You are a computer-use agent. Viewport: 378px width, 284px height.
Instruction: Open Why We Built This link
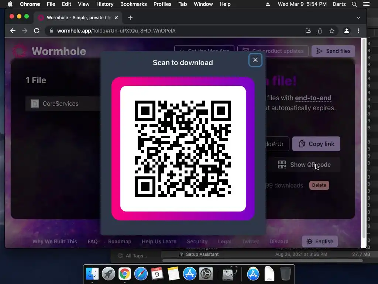(x=55, y=241)
